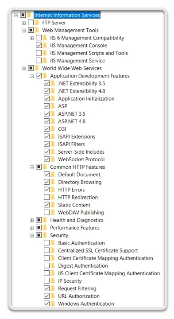Click the ASP folder icon
This screenshot has width=174, height=319.
tap(53, 106)
